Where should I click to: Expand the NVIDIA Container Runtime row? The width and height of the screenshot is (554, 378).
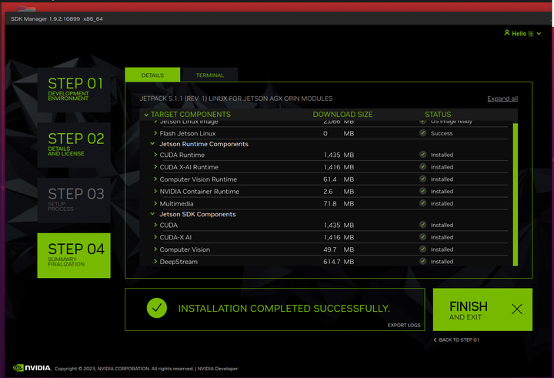155,191
